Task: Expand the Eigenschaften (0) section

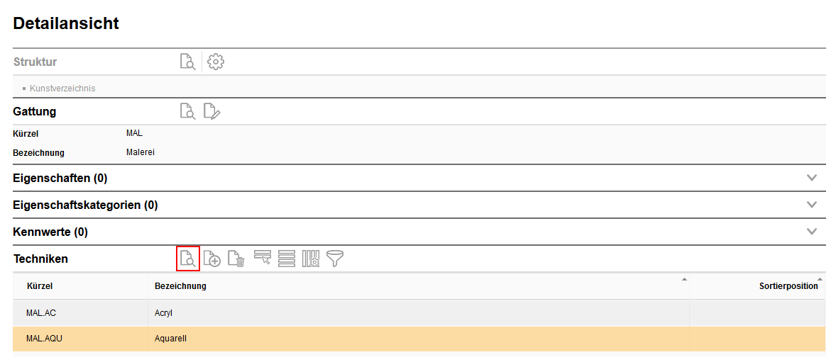Action: 812,178
